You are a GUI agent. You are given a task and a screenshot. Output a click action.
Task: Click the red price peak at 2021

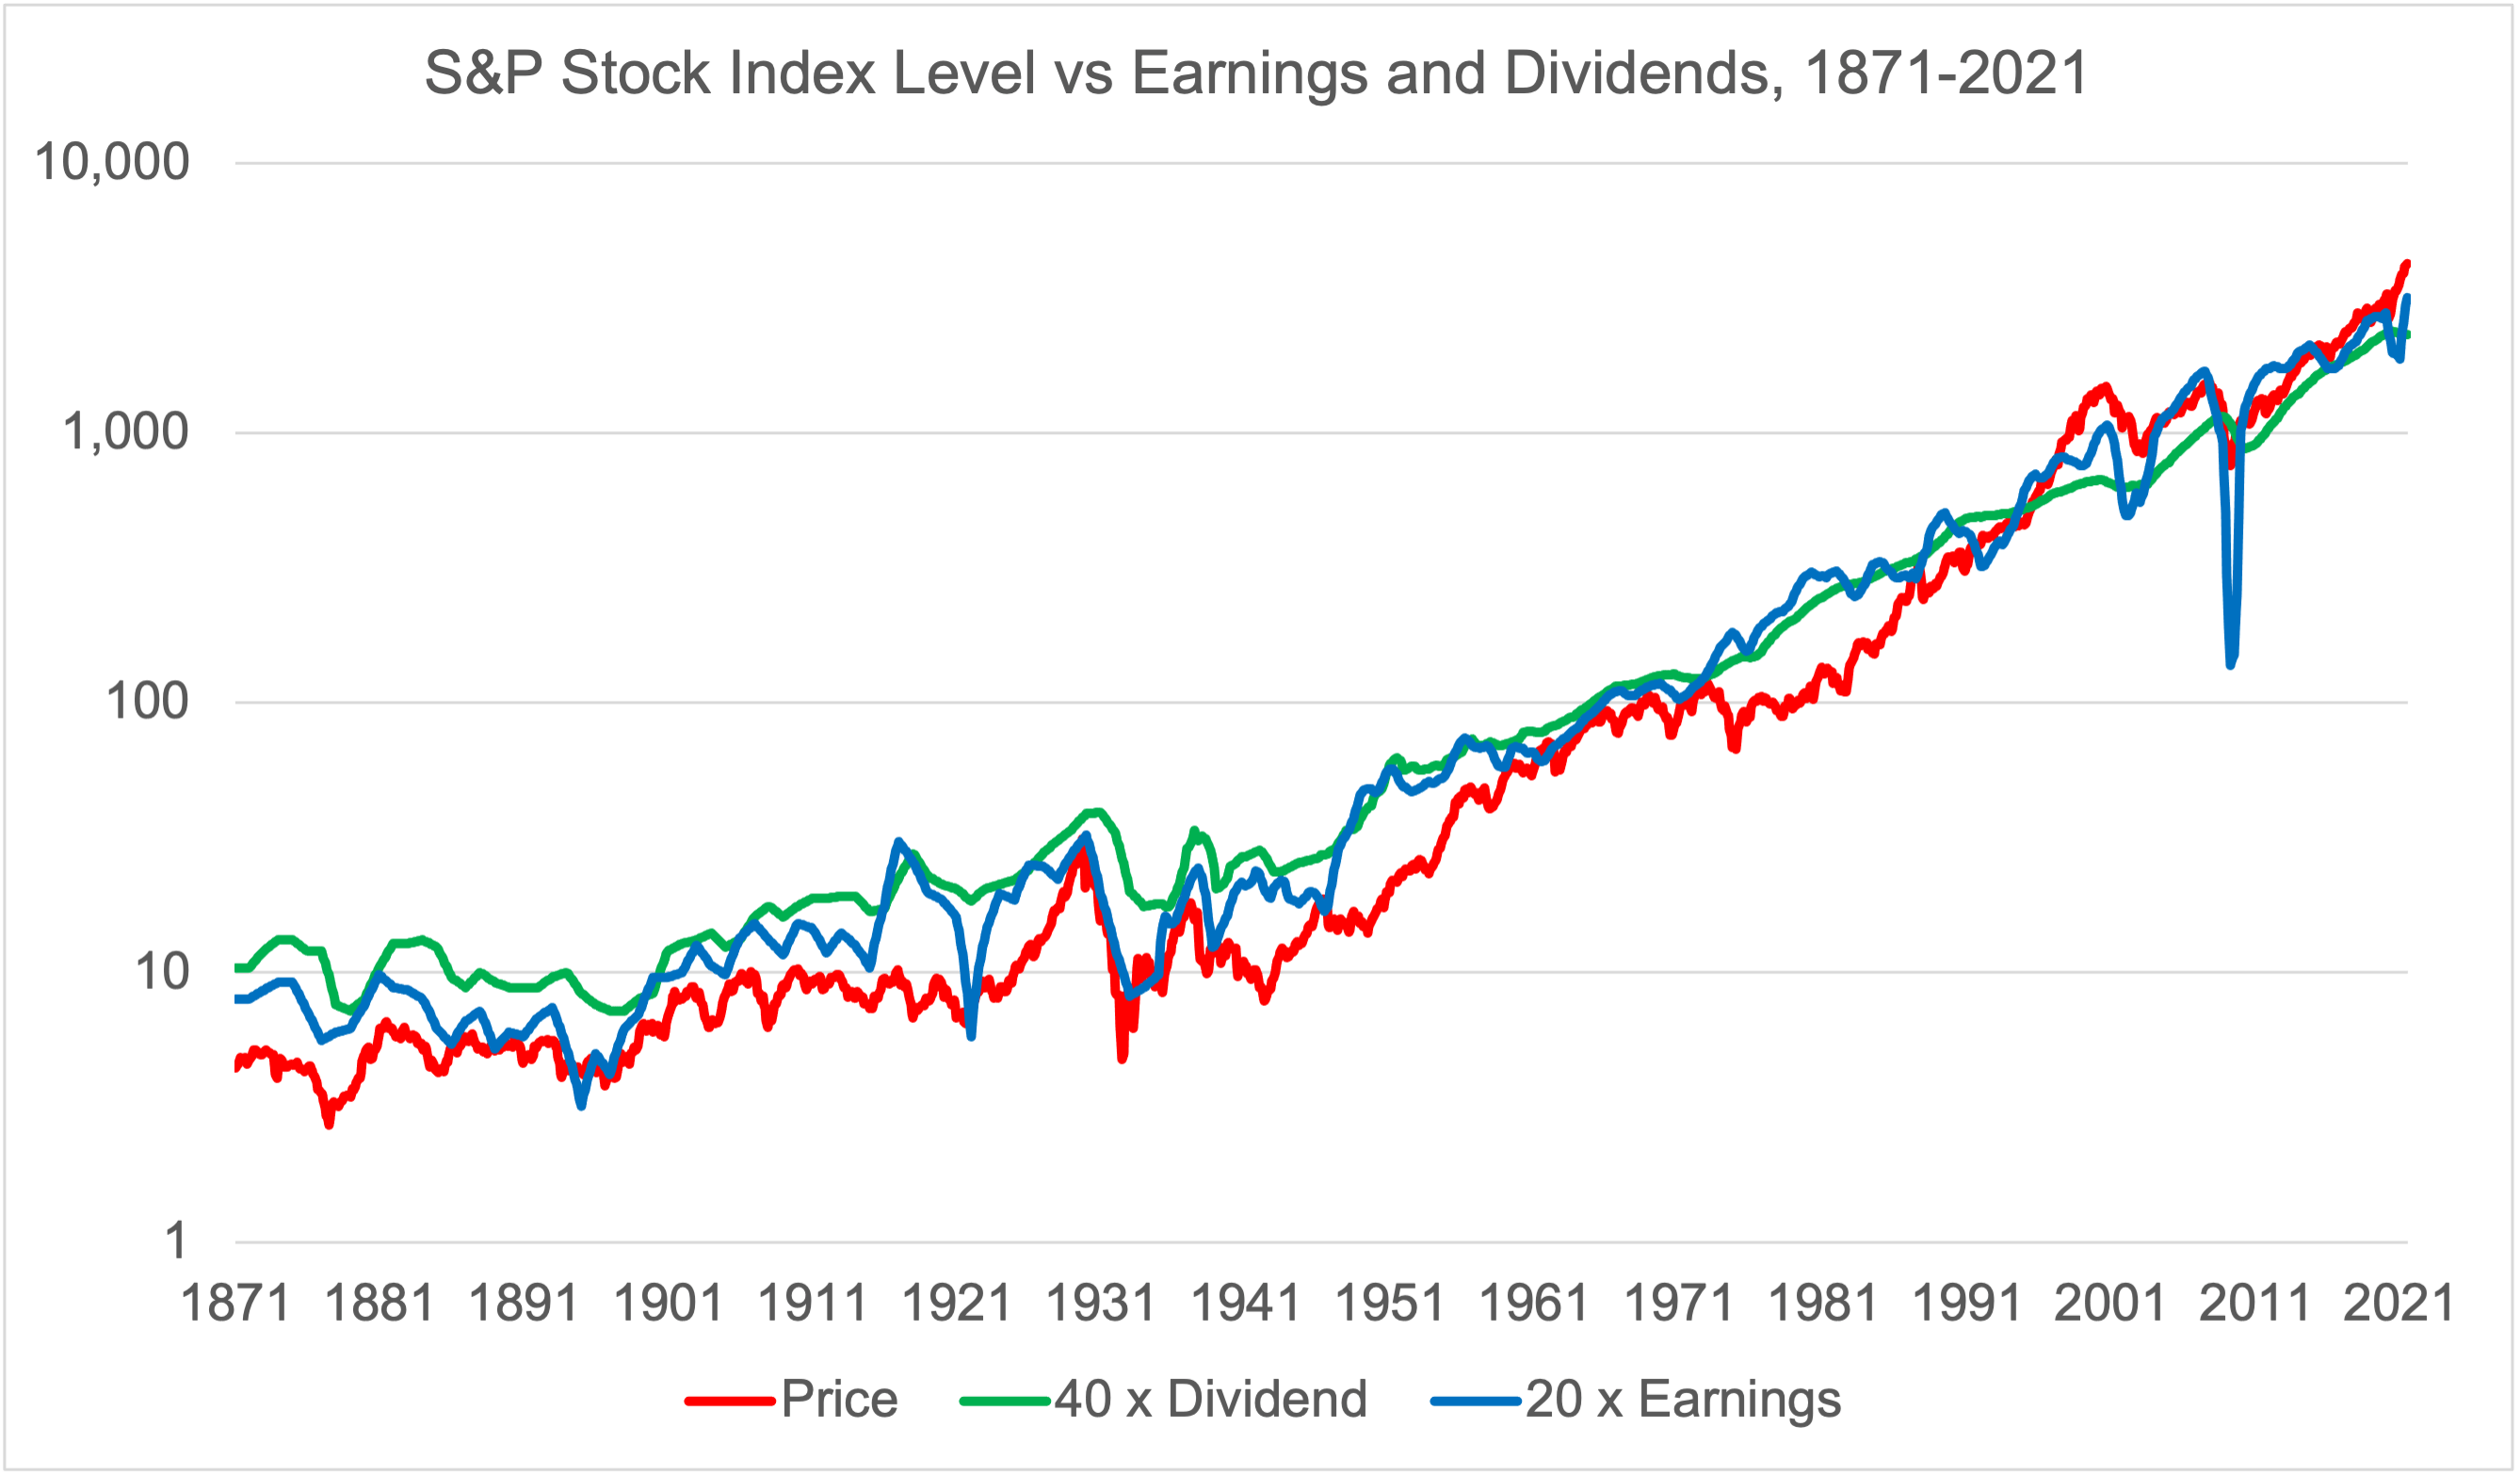pyautogui.click(x=2406, y=264)
